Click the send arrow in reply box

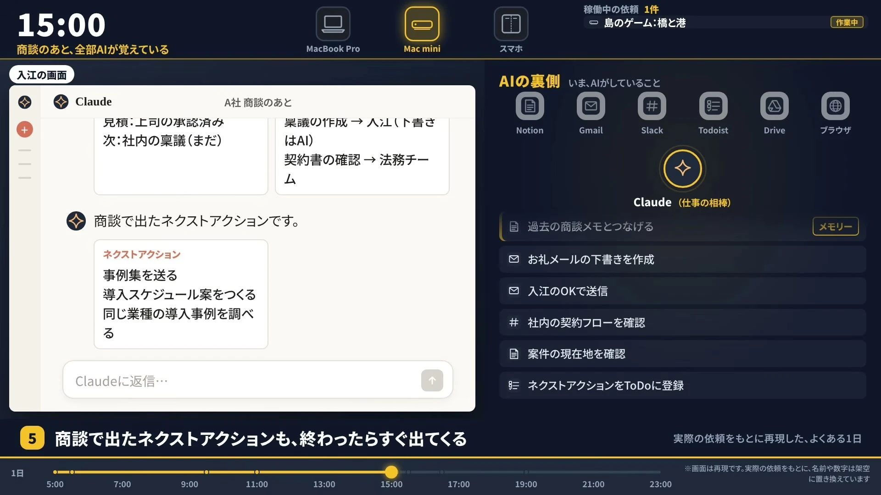[432, 380]
